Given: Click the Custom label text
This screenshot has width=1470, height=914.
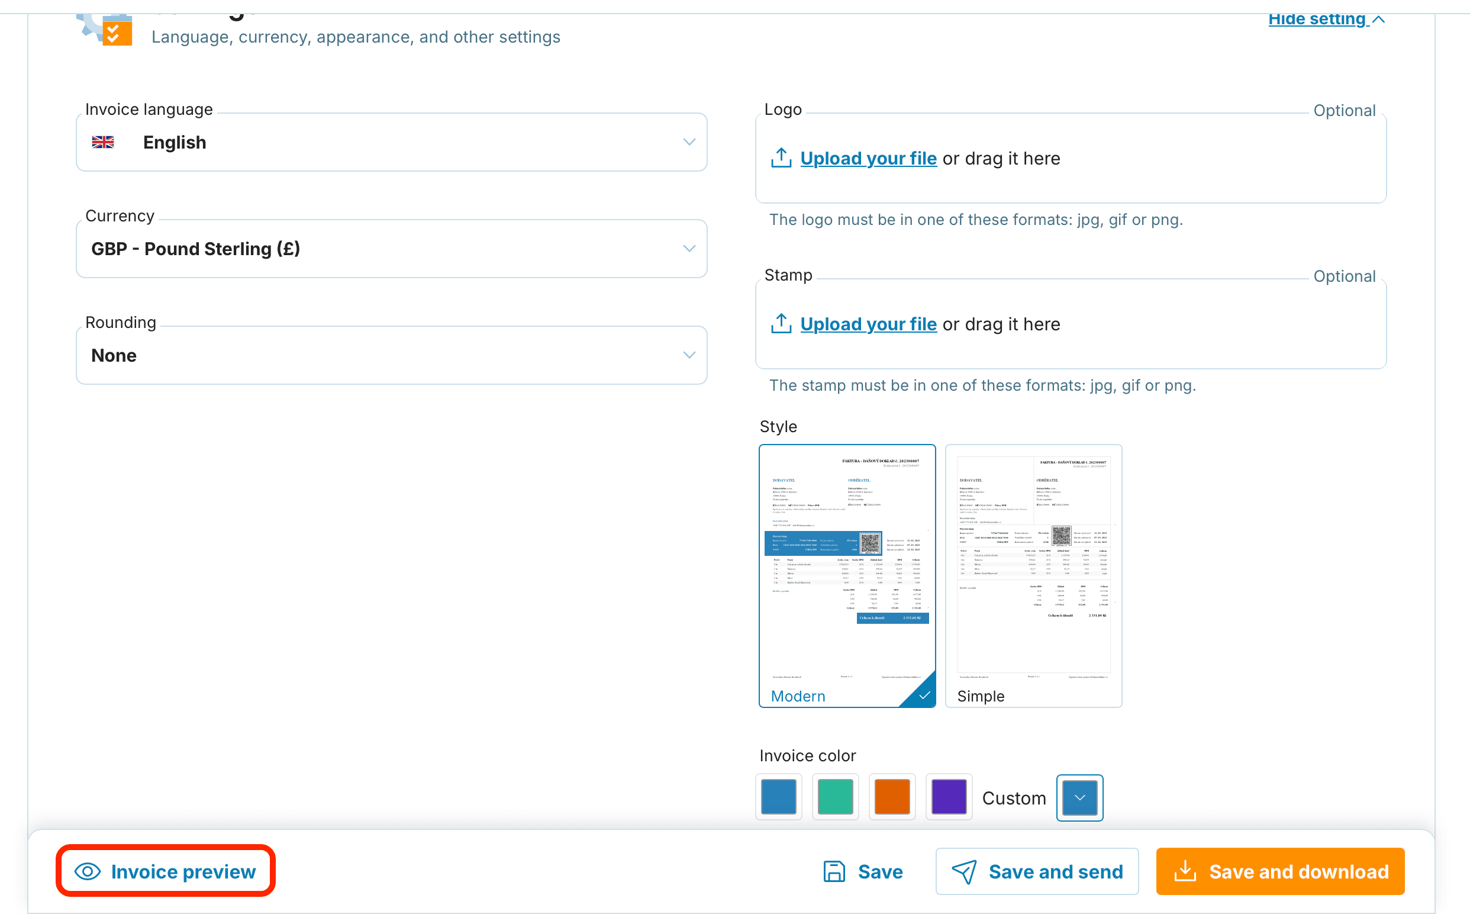Looking at the screenshot, I should 1014,798.
